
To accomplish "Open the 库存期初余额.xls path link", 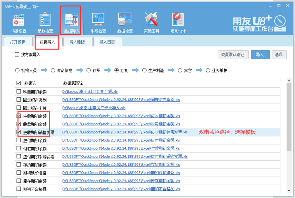I will pos(121,181).
